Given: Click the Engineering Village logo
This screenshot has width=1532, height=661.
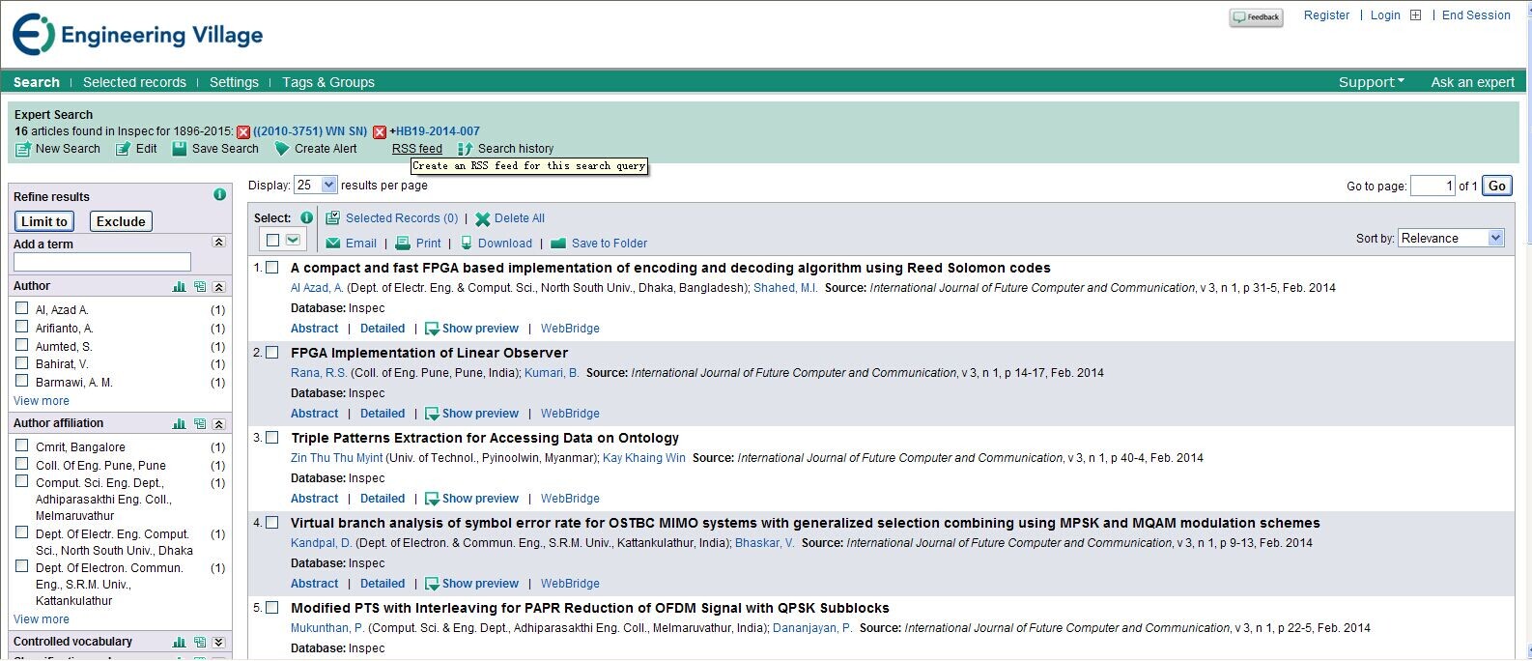Looking at the screenshot, I should coord(137,36).
